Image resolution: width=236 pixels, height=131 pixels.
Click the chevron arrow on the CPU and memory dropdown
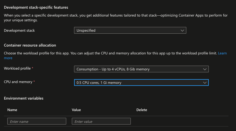[205, 82]
